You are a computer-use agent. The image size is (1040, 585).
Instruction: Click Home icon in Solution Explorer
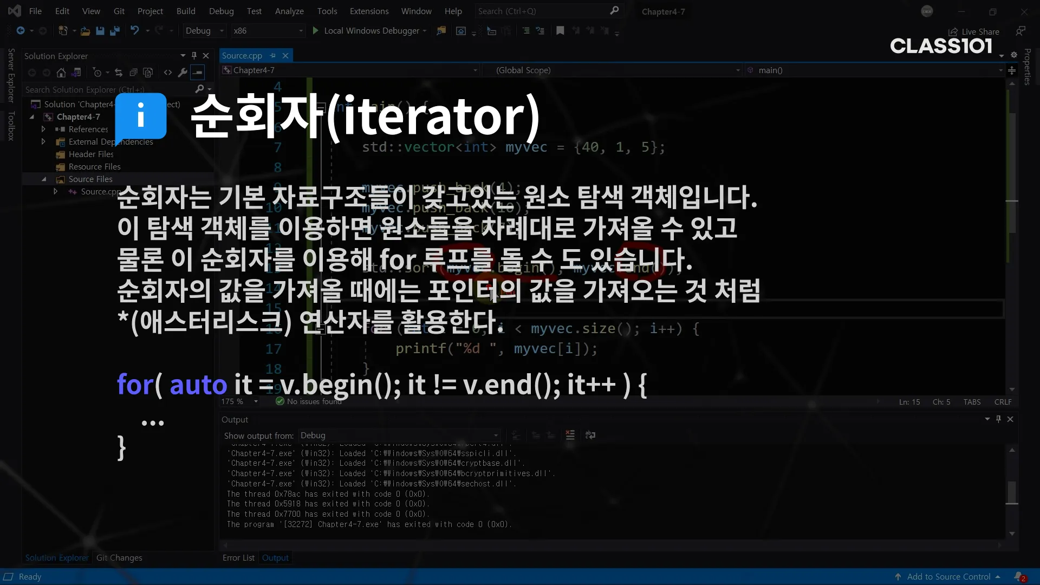61,73
